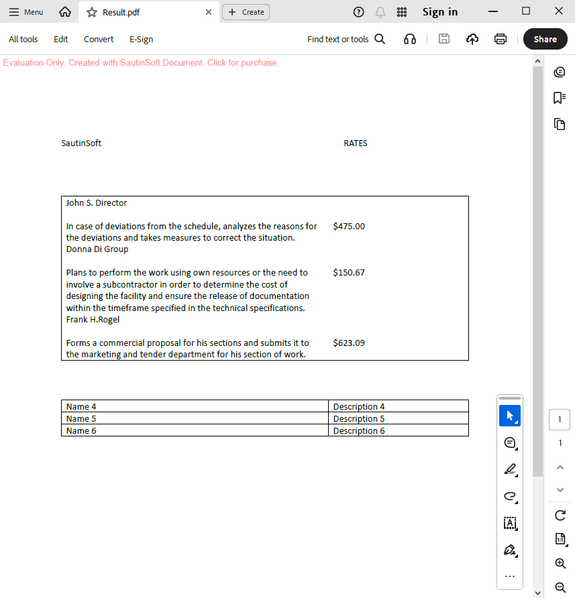This screenshot has width=575, height=598.
Task: Open the Fill and Sign tool
Action: (510, 550)
